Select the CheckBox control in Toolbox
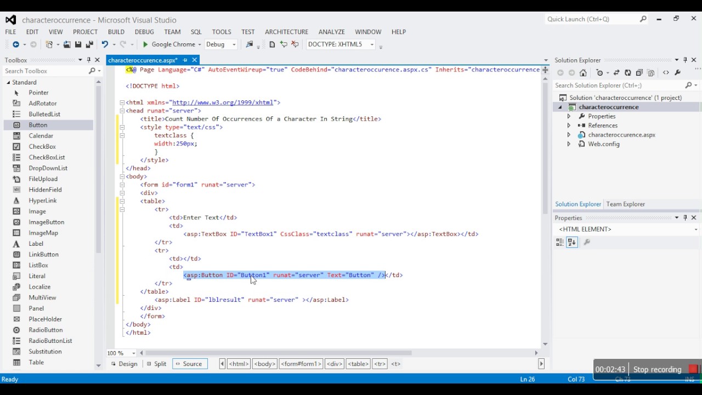 point(42,146)
